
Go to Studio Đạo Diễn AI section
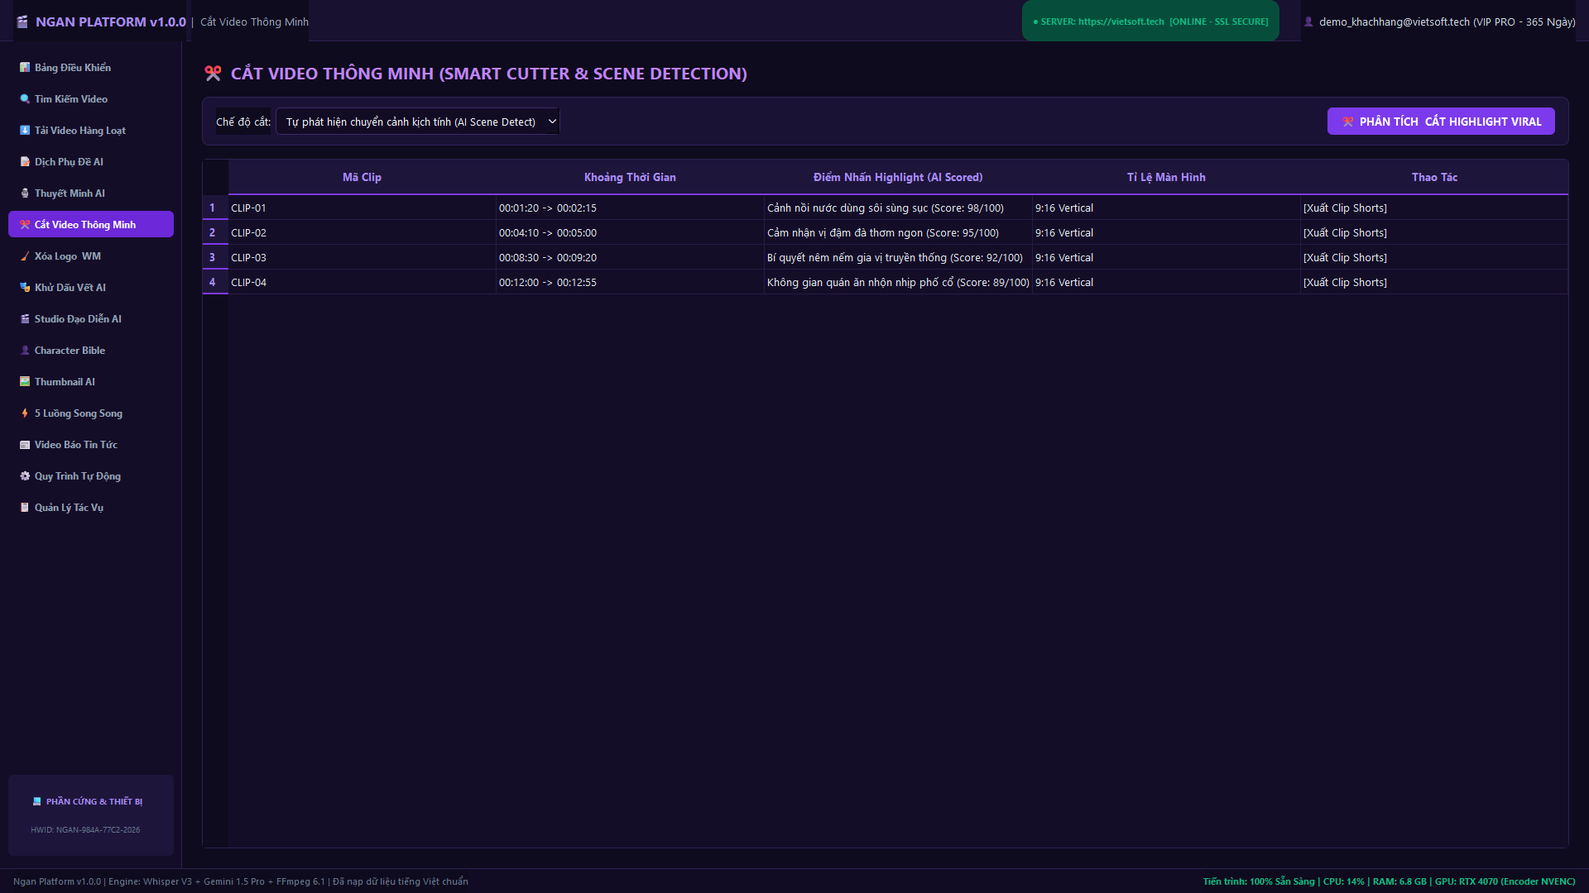point(91,319)
